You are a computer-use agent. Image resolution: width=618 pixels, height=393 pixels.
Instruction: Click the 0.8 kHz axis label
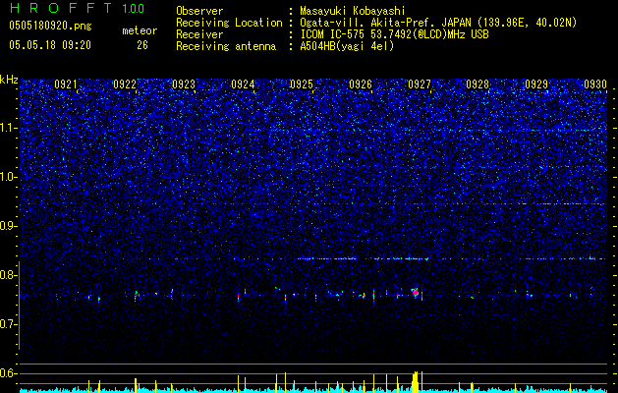point(9,275)
